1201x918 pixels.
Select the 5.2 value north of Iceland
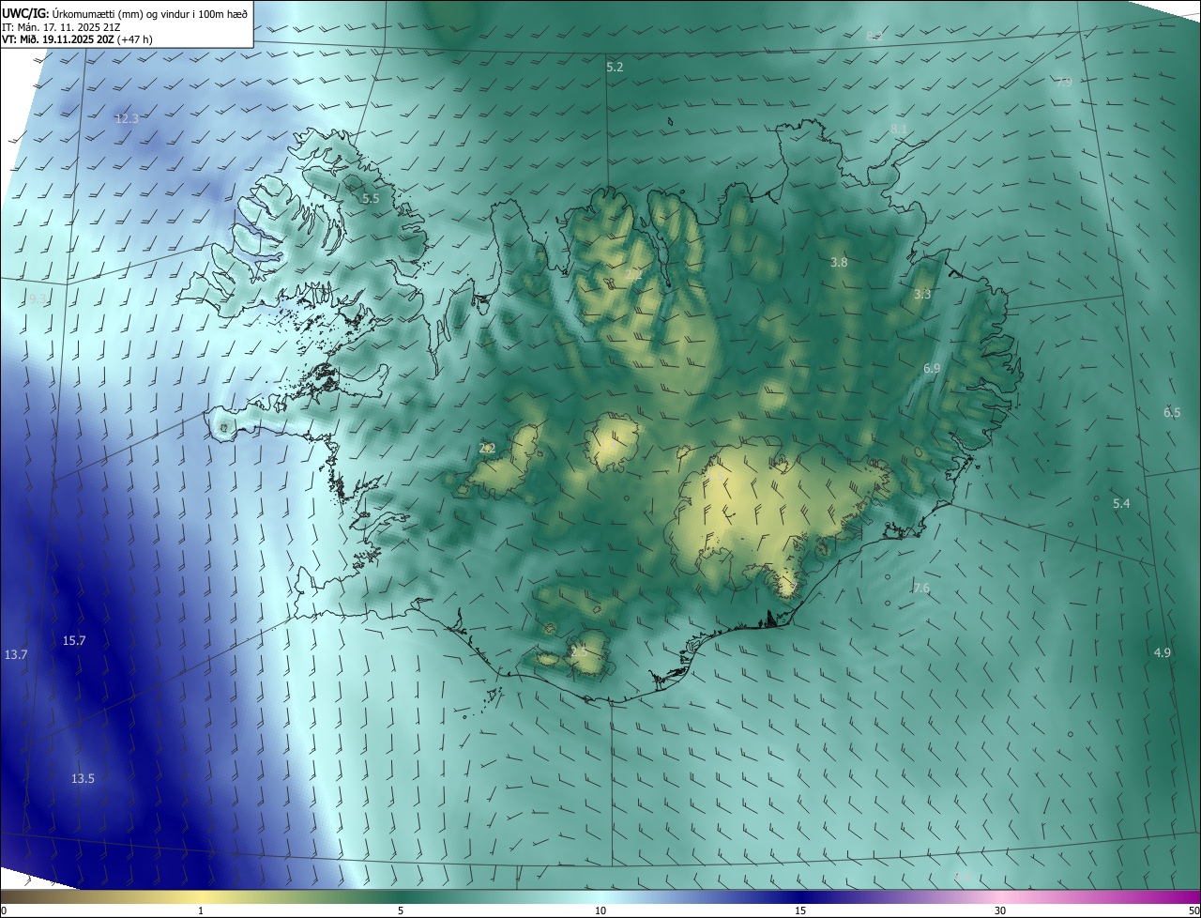pos(615,68)
